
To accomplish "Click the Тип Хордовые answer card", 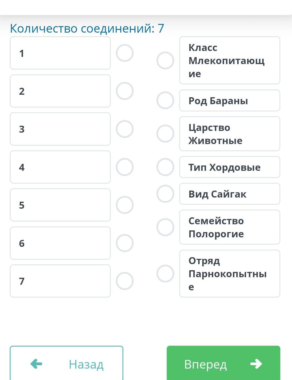I will [230, 167].
